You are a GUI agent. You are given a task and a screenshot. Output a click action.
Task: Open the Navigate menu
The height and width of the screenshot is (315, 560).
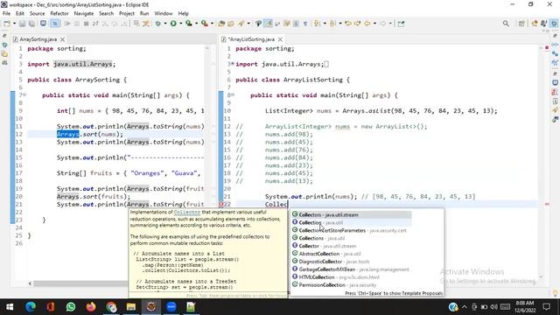coord(84,14)
